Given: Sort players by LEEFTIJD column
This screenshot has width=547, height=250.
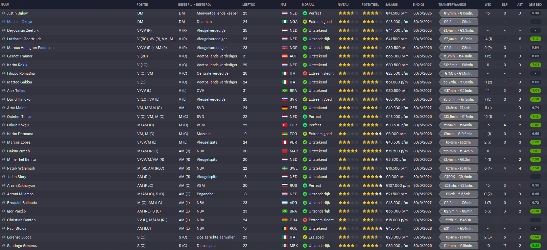Looking at the screenshot, I should tap(249, 5).
